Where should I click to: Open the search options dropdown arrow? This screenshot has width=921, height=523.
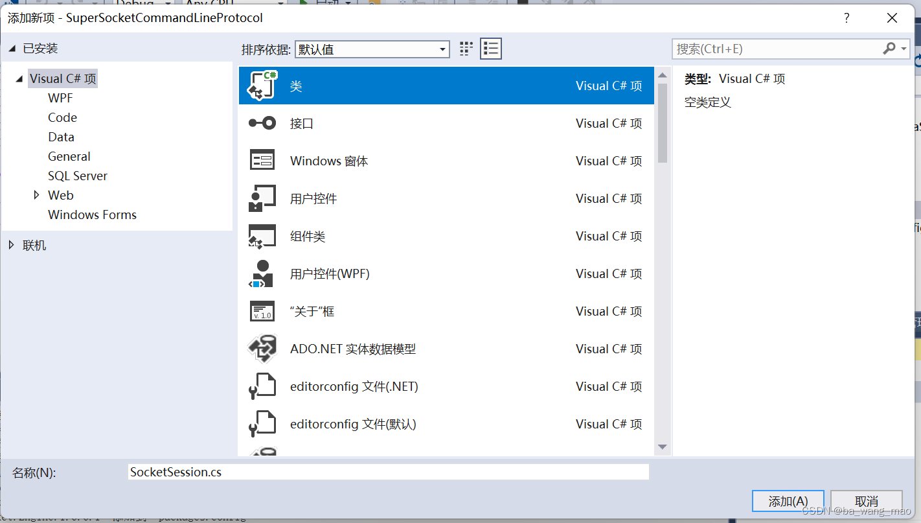click(904, 49)
